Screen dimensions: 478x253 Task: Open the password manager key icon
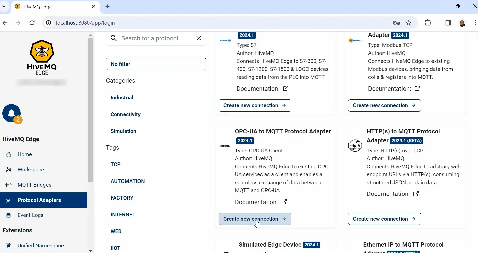pyautogui.click(x=396, y=23)
